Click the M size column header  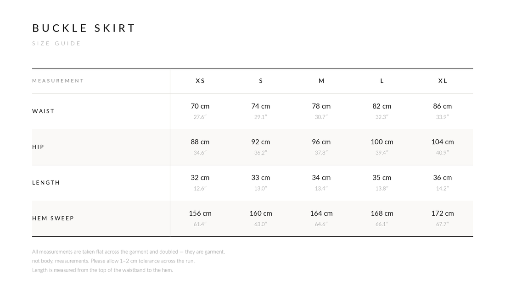(x=321, y=81)
